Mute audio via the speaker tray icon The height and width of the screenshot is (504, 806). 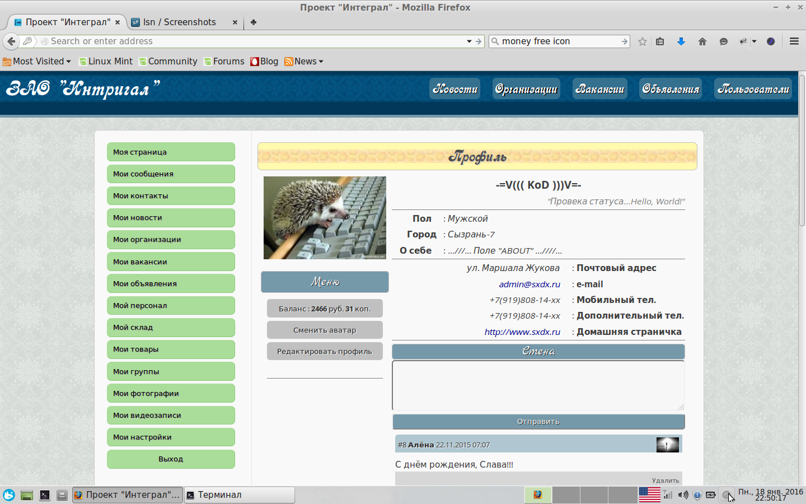coord(683,495)
